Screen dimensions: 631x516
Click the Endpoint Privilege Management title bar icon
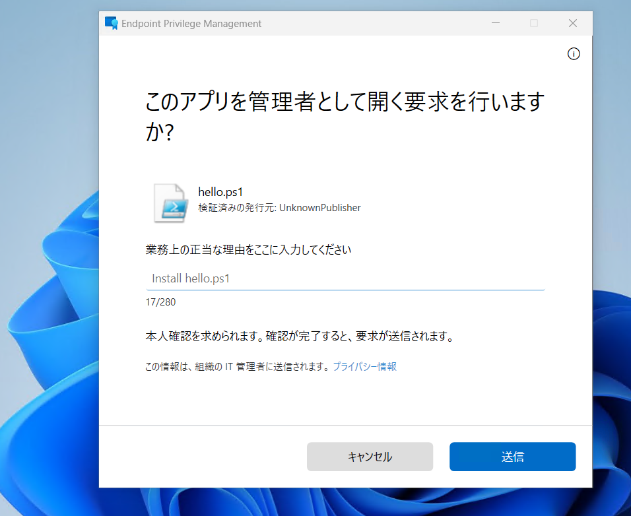[x=112, y=23]
